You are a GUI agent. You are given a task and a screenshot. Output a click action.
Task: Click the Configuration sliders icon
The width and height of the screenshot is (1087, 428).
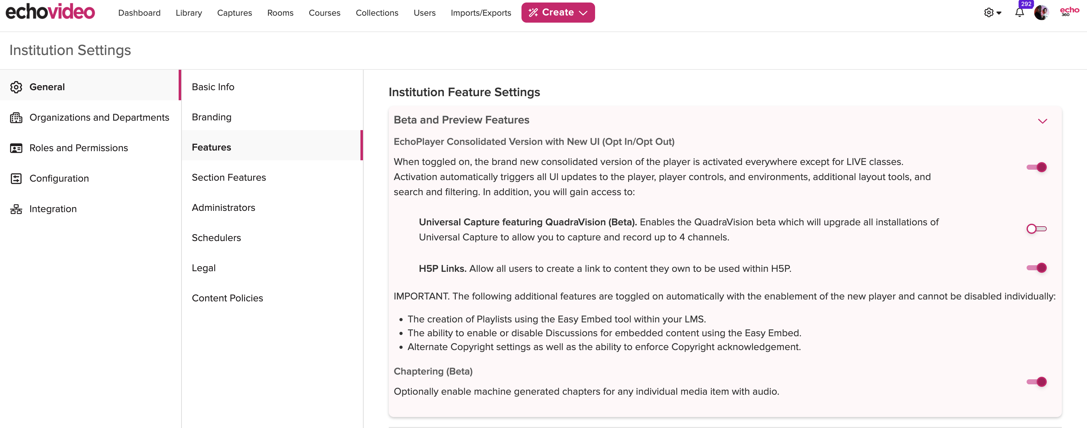point(16,178)
